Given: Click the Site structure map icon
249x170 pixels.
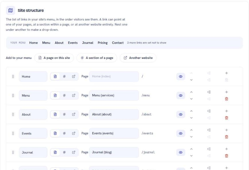Looking at the screenshot, I should coord(11,11).
